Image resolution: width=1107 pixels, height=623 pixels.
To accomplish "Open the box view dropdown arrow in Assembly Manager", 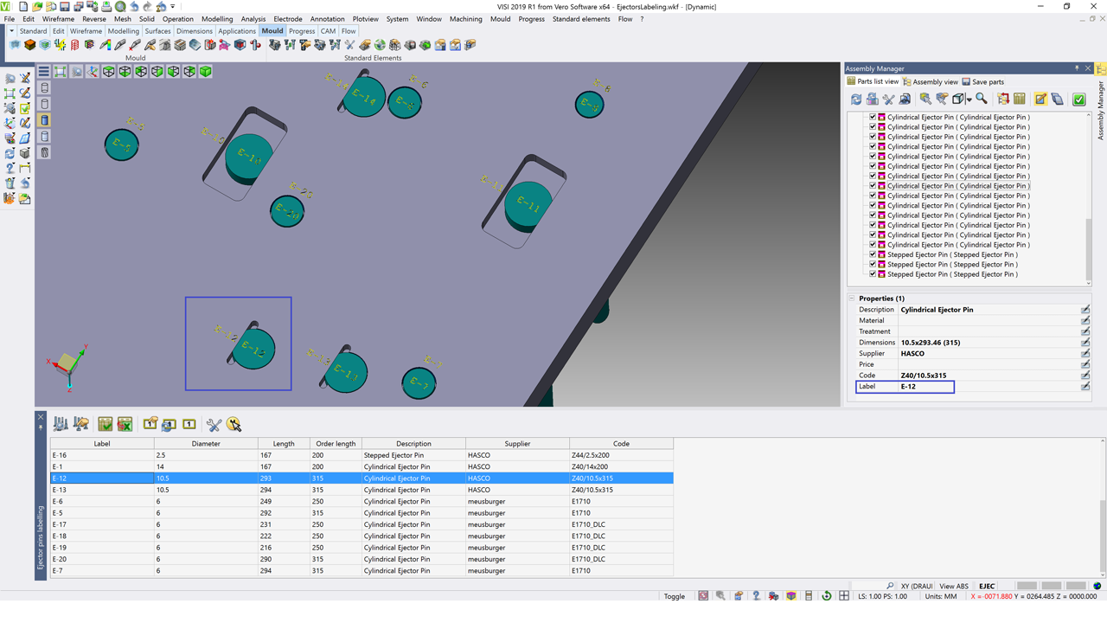I will tap(969, 100).
